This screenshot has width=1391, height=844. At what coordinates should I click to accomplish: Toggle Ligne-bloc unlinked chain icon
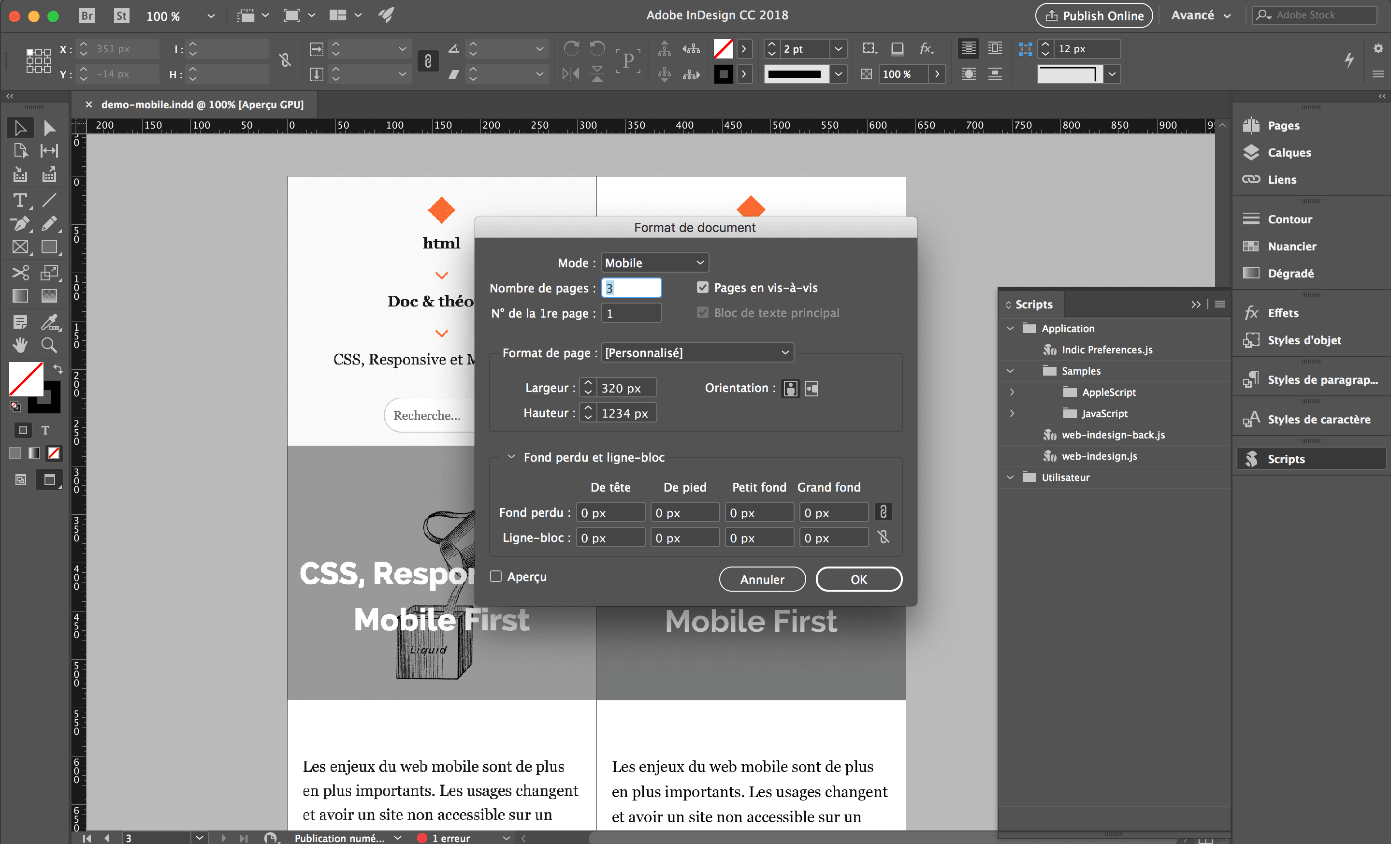point(883,537)
